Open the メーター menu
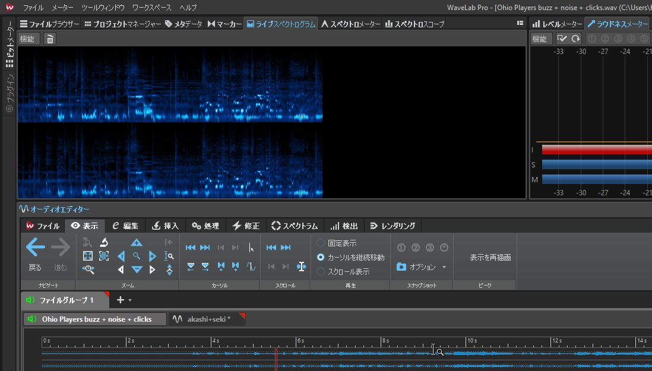This screenshot has height=371, width=652. tap(62, 8)
